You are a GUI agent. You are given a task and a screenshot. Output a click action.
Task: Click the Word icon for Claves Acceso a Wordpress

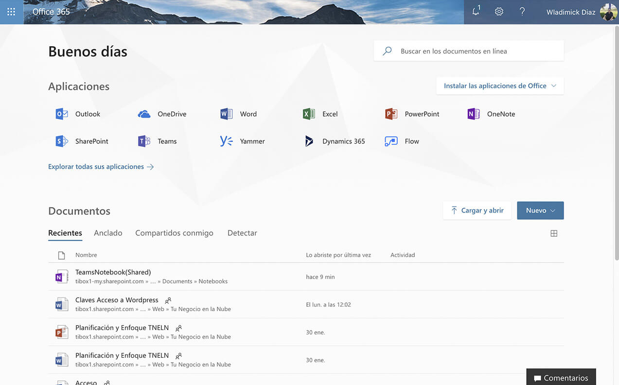(62, 304)
